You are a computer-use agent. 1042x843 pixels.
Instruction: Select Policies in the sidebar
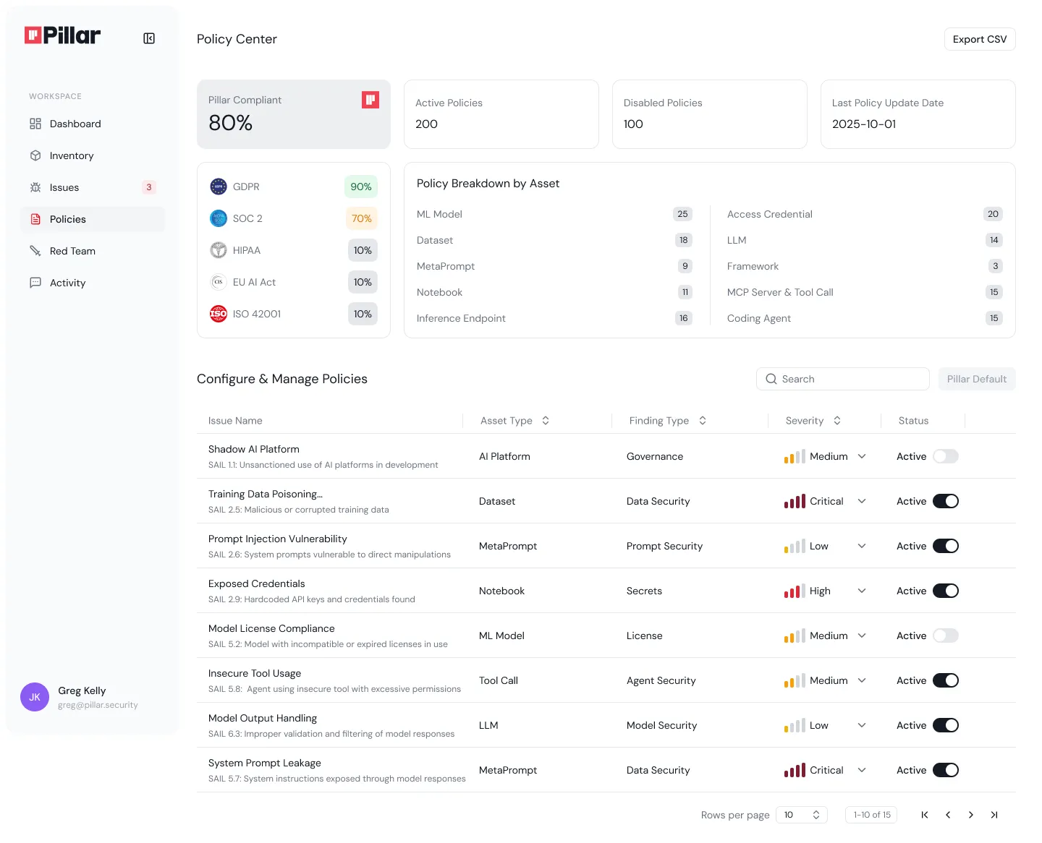coord(93,219)
